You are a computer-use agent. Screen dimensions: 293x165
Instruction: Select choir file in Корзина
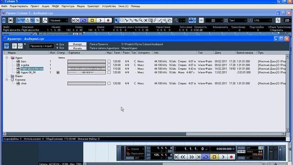pos(23,83)
